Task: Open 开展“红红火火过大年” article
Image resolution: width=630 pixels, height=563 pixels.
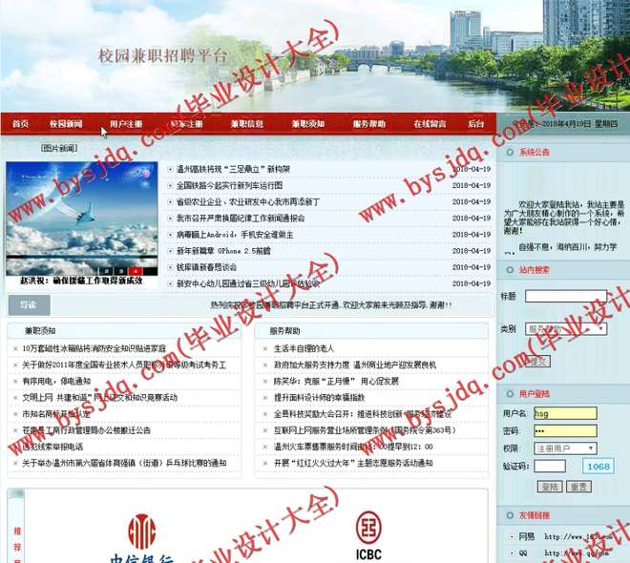Action: point(353,463)
